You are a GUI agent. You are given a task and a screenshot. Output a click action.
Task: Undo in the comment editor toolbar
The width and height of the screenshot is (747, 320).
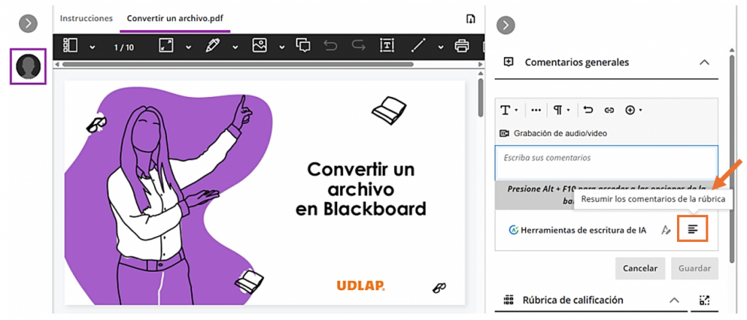(x=589, y=110)
